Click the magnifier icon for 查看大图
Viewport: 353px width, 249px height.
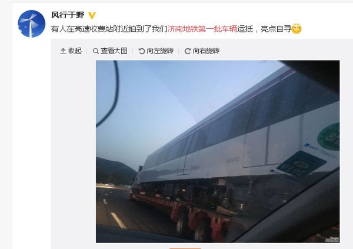96,51
